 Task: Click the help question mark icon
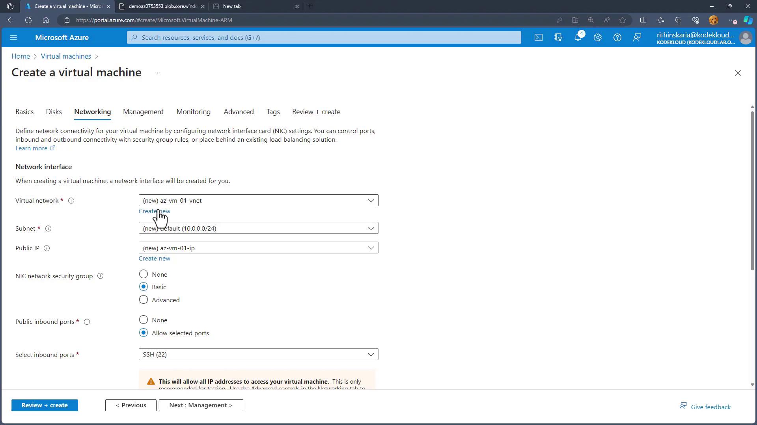617,37
